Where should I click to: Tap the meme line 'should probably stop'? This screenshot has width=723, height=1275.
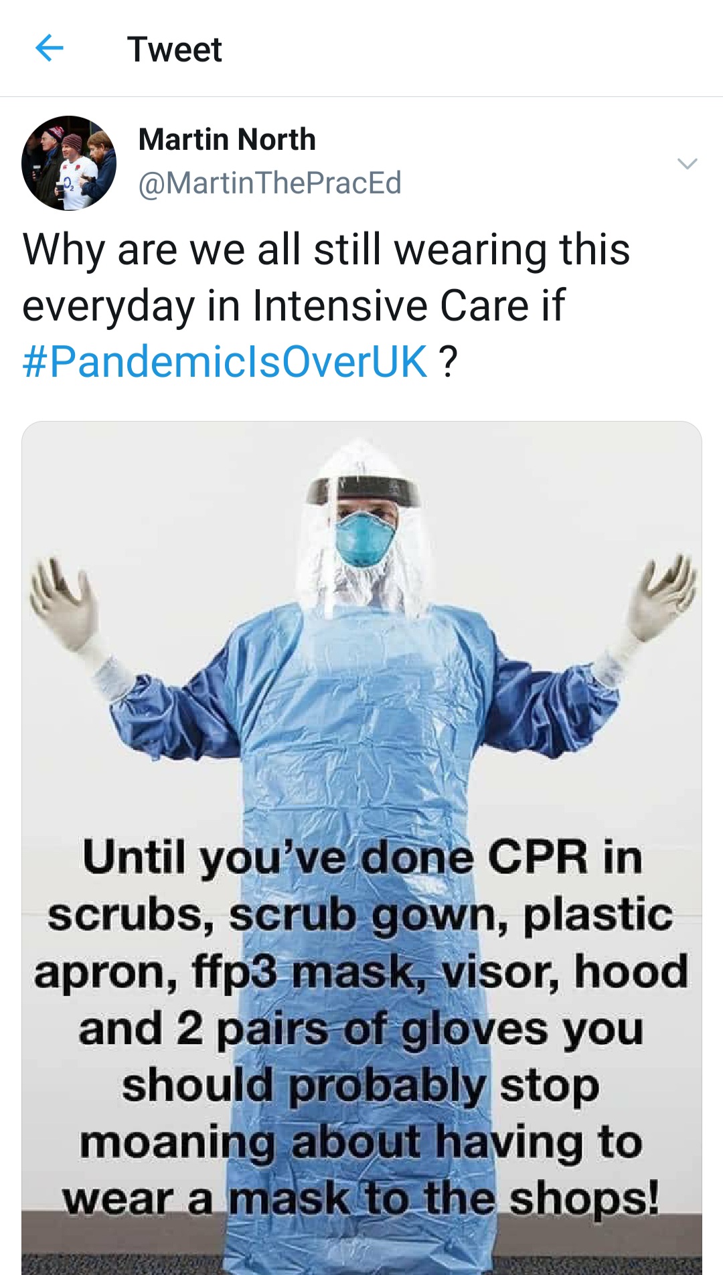pyautogui.click(x=360, y=1086)
